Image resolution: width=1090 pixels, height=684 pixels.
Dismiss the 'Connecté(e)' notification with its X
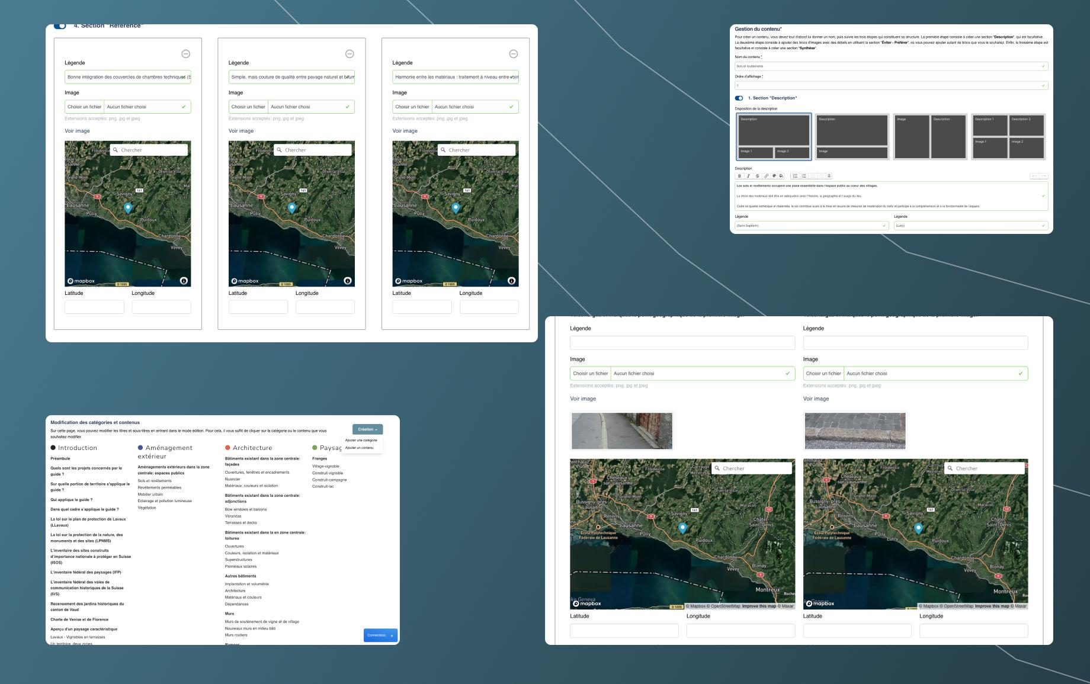tap(392, 635)
